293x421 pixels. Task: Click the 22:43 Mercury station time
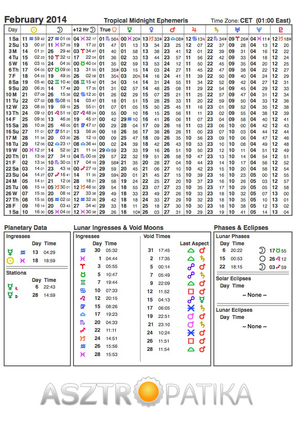49,287
